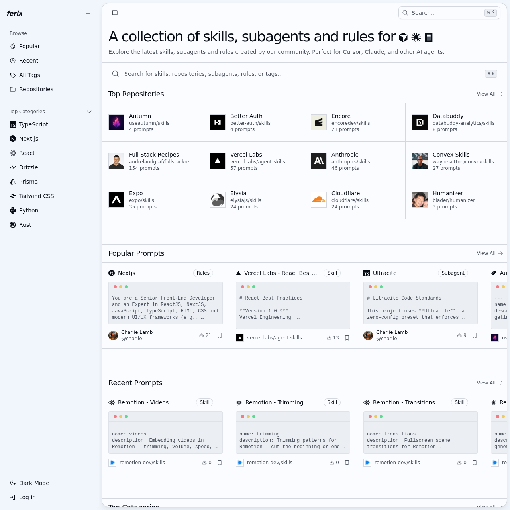
Task: Bookmark the Remotion - Transitions prompt
Action: pyautogui.click(x=475, y=463)
